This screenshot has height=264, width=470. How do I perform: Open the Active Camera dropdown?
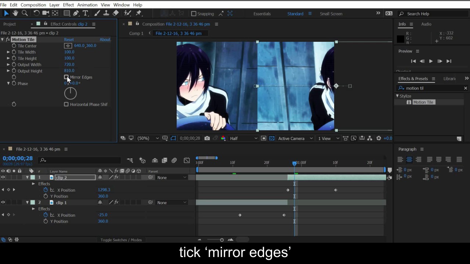click(x=296, y=138)
